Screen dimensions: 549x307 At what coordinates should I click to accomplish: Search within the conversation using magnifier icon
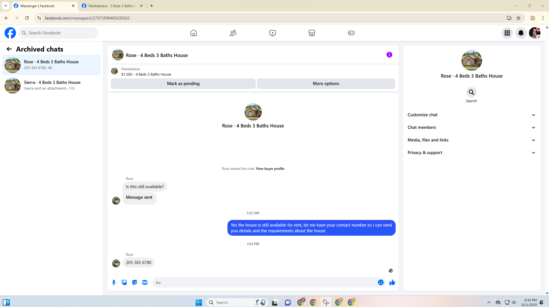pyautogui.click(x=471, y=92)
